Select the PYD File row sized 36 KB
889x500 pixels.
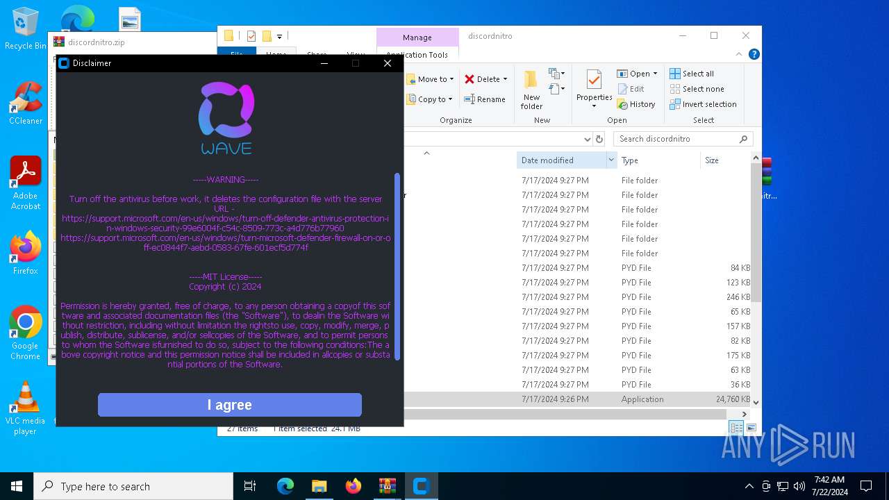pyautogui.click(x=578, y=385)
